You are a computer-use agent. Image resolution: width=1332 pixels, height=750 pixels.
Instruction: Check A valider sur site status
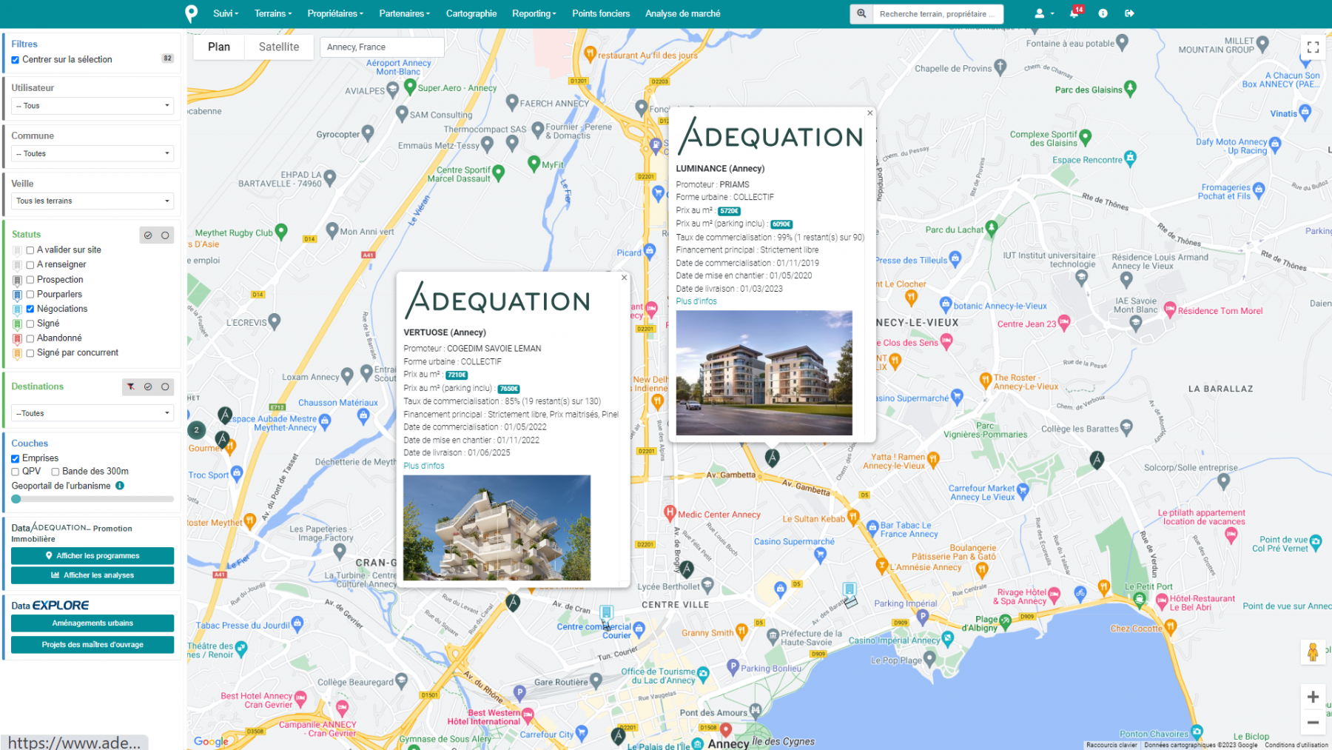30,250
